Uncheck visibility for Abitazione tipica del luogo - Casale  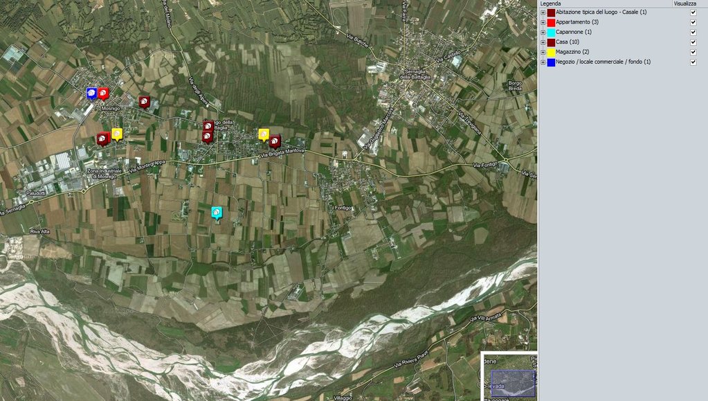click(x=693, y=12)
